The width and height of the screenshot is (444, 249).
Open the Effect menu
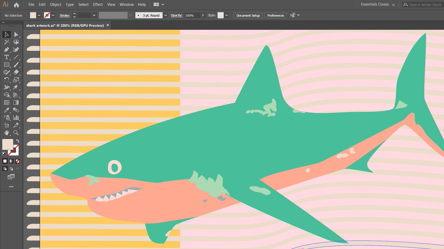98,4
